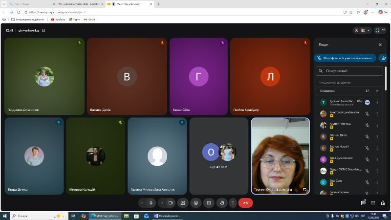
Task: Toggle the microphone button in call bar
Action: tap(151, 203)
